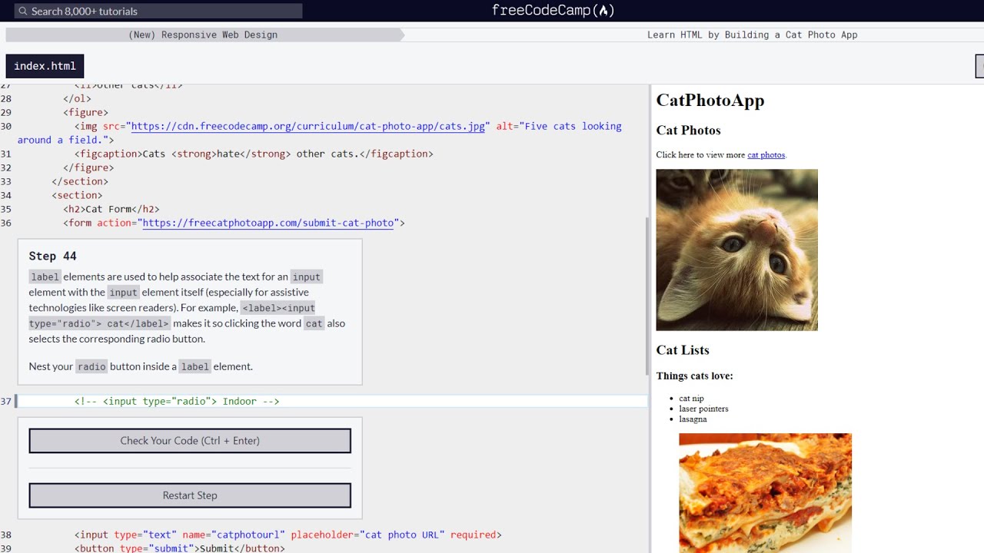Open Learn HTML by Building a Cat Photo App breadcrumb
This screenshot has width=984, height=553.
(x=752, y=35)
